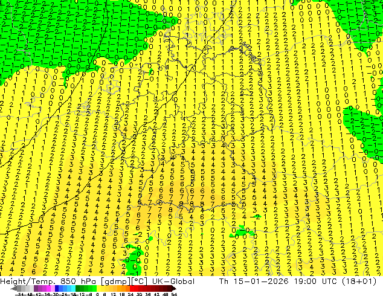Click the cyan legend swatch near -18
This screenshot has height=296, width=383.
pyautogui.click(x=73, y=288)
